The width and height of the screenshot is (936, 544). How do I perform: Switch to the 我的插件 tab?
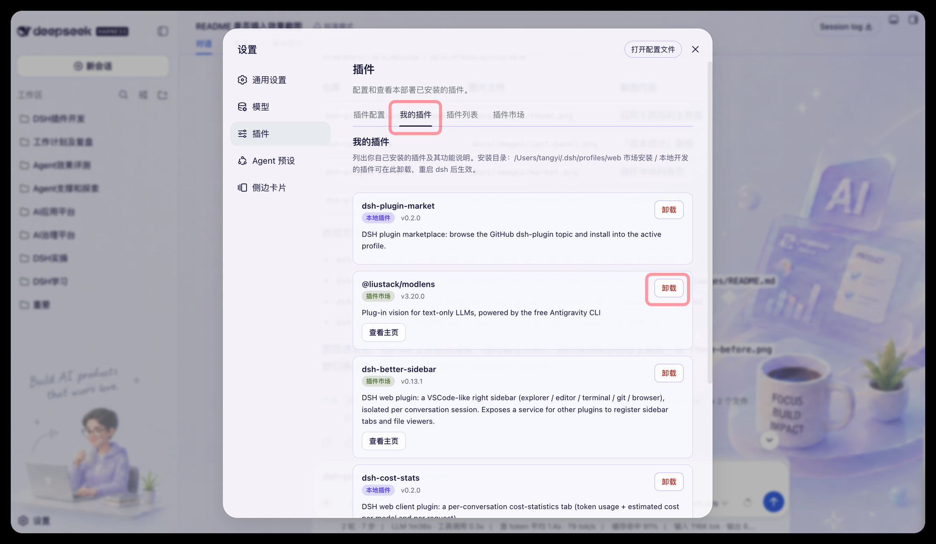click(416, 115)
